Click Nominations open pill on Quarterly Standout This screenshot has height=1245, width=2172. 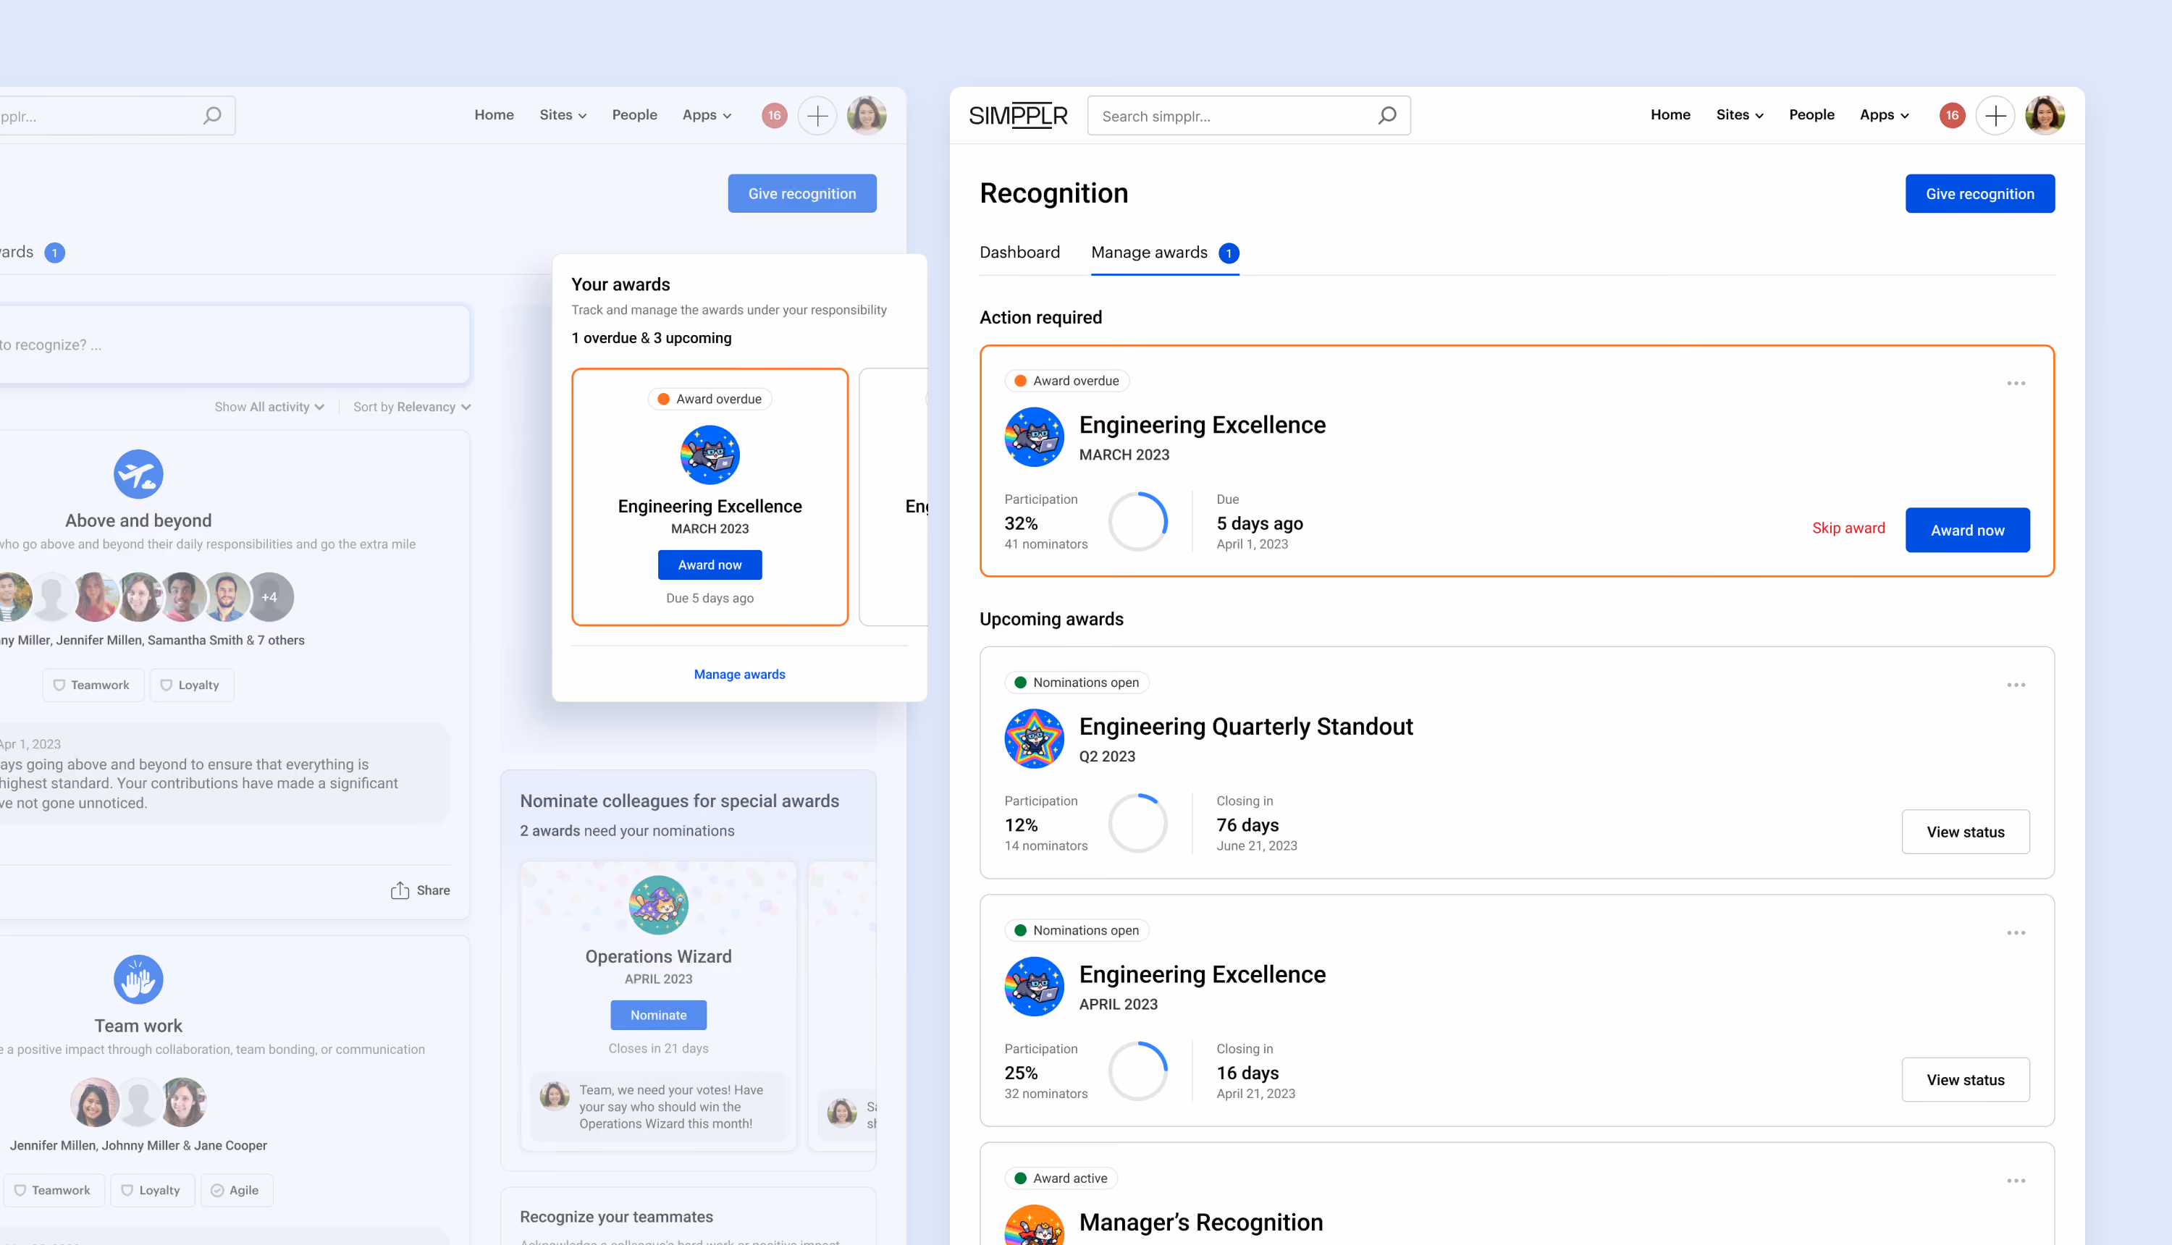pos(1077,683)
